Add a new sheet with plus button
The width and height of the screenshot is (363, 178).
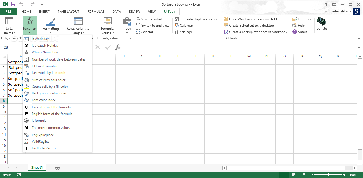tap(58, 167)
